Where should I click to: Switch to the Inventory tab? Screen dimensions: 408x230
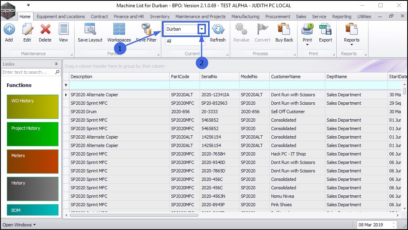click(x=160, y=17)
